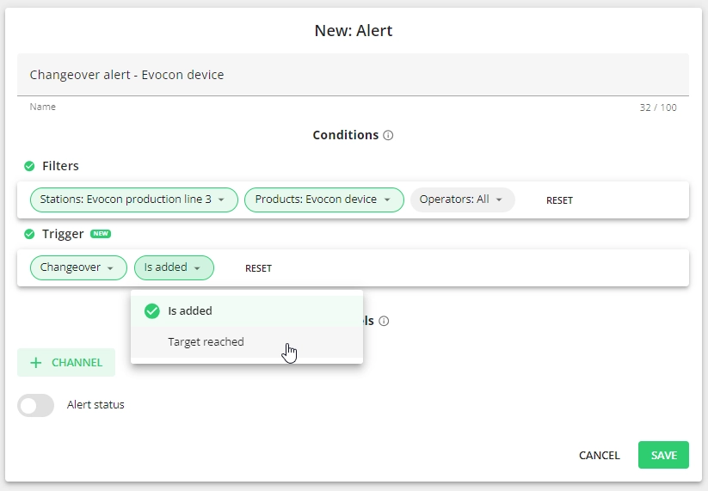This screenshot has height=491, width=708.
Task: Edit the alert Name input field
Action: (353, 75)
